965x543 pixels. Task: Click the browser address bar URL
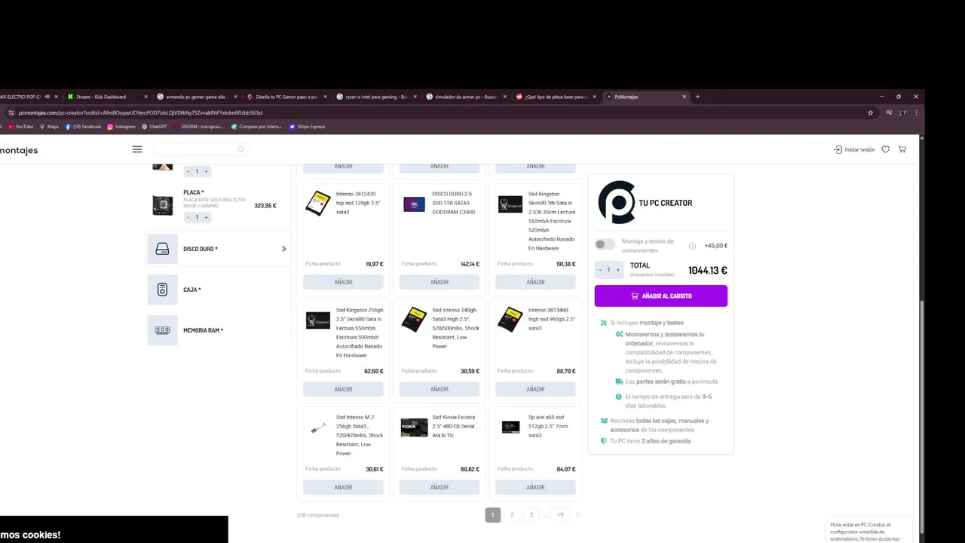(x=140, y=112)
